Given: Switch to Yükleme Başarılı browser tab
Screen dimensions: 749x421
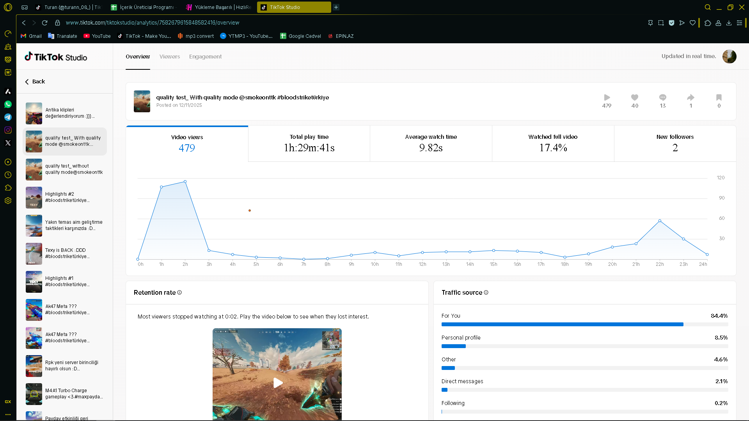Looking at the screenshot, I should (219, 7).
